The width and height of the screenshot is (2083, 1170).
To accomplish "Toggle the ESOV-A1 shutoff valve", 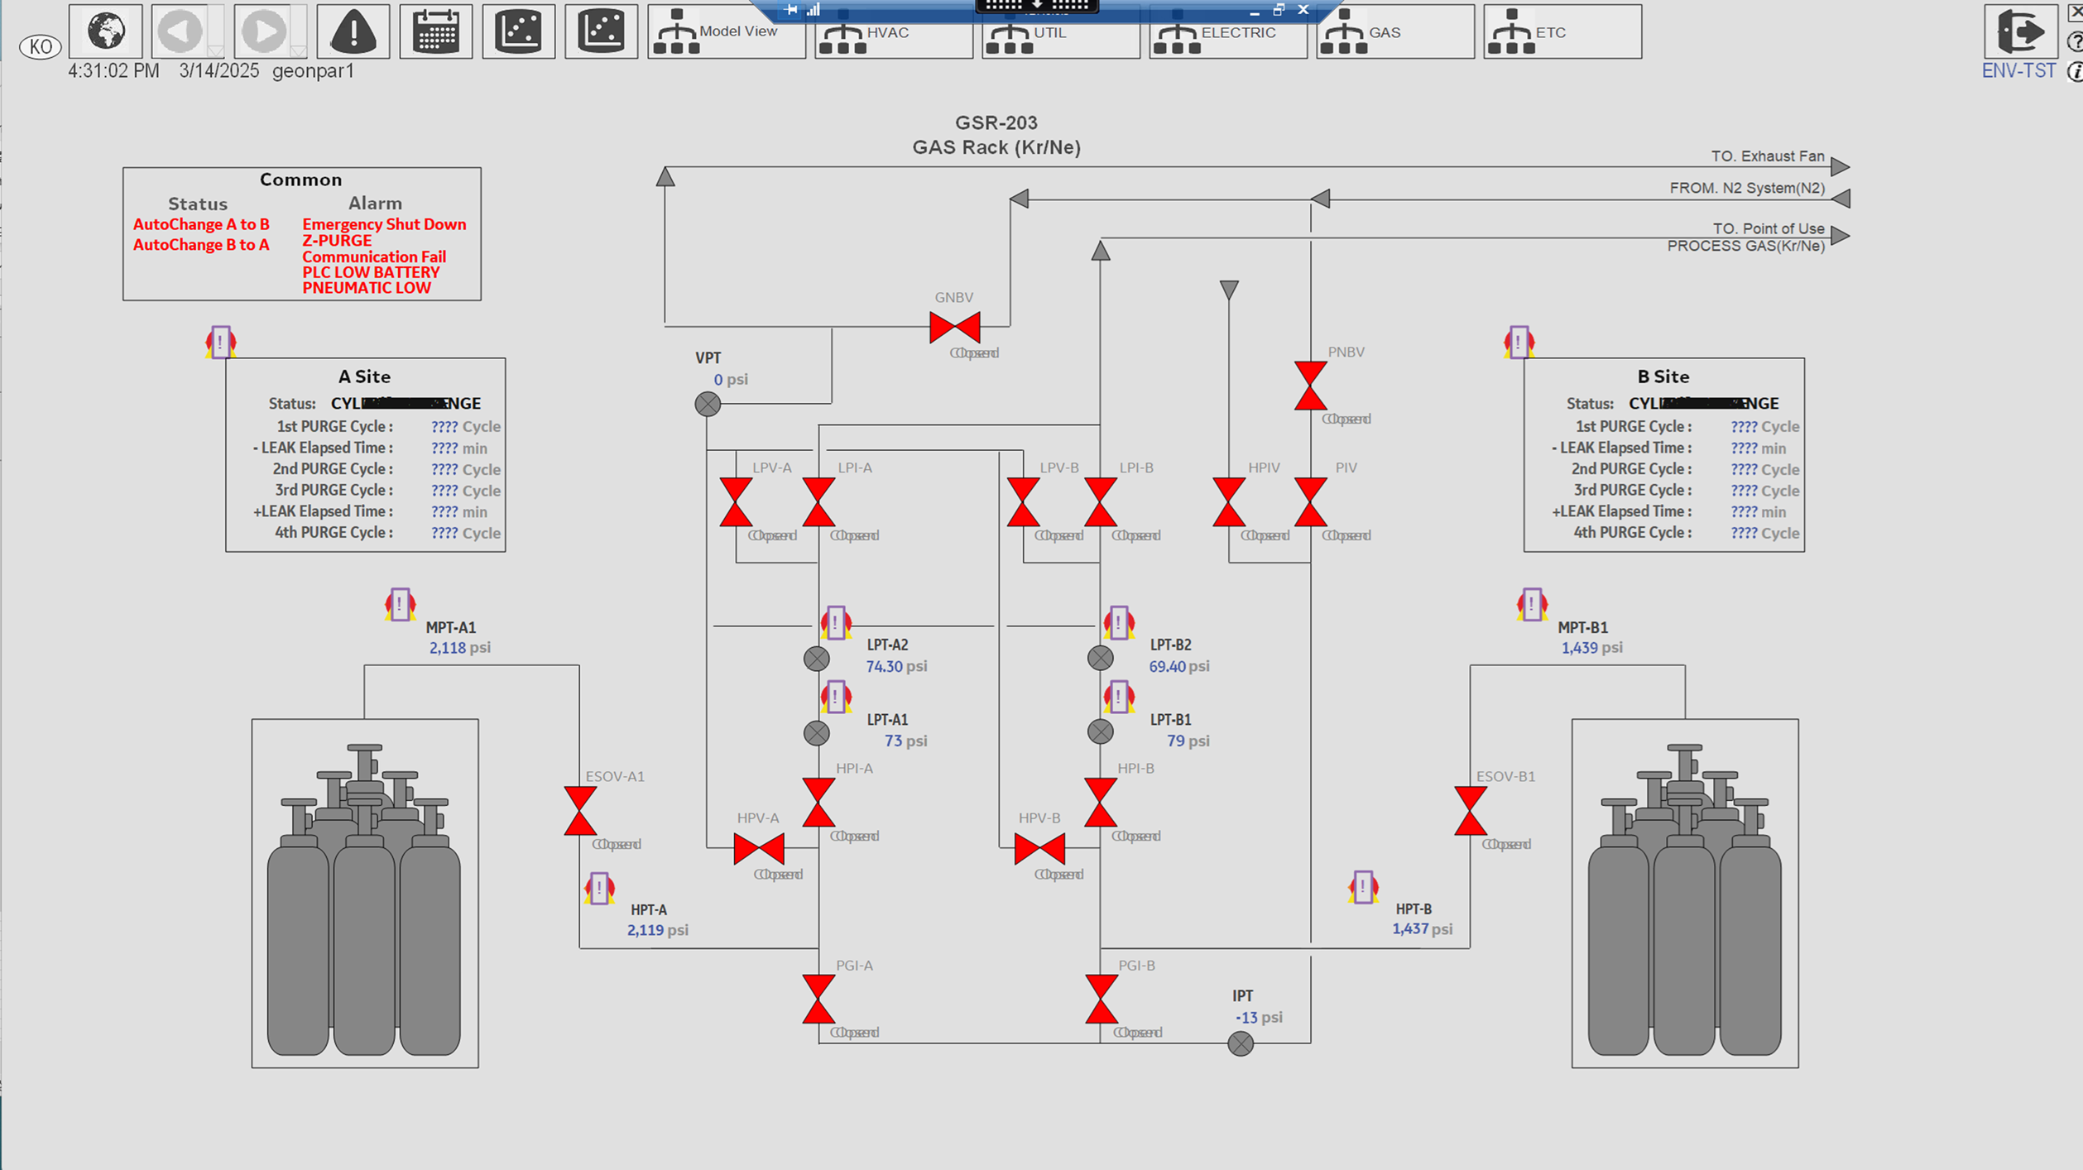I will coord(580,811).
